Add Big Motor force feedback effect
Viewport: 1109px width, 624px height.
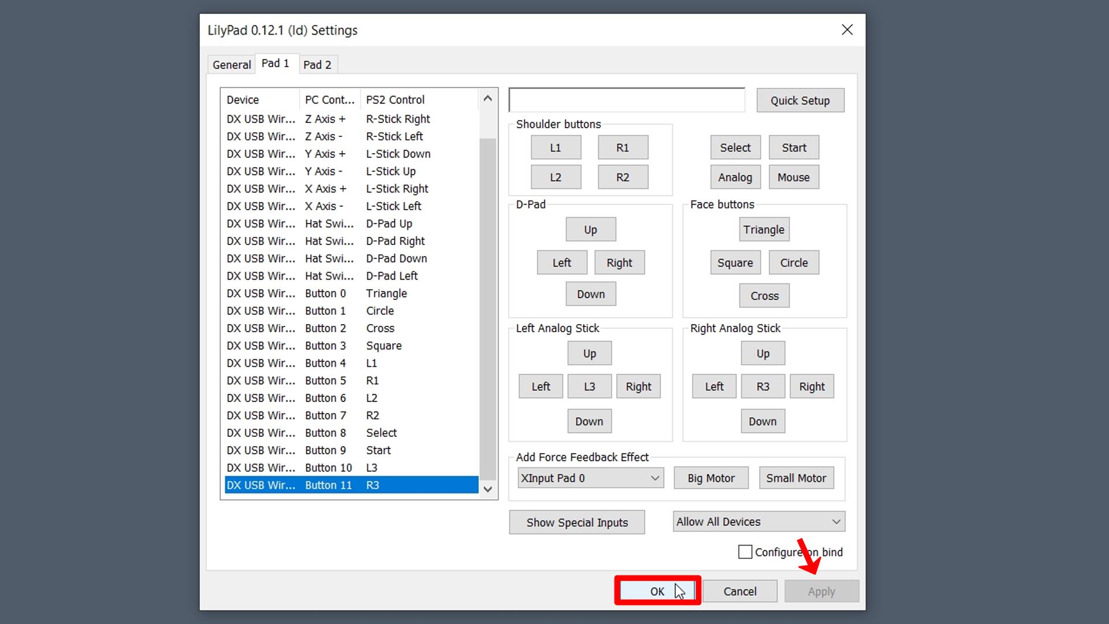click(x=710, y=478)
